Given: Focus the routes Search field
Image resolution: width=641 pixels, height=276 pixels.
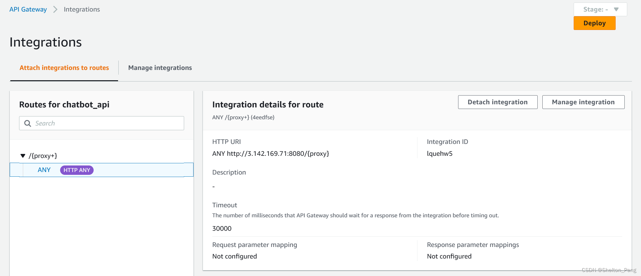Looking at the screenshot, I should (x=106, y=123).
